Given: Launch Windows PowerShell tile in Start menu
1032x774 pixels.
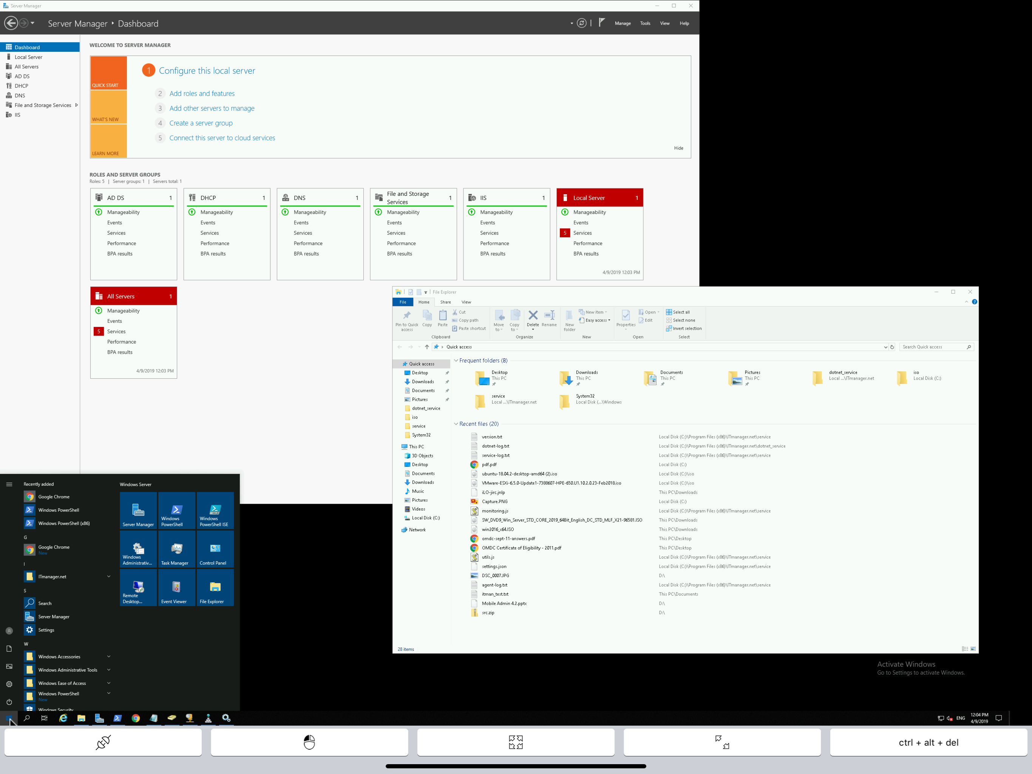Looking at the screenshot, I should tap(177, 510).
